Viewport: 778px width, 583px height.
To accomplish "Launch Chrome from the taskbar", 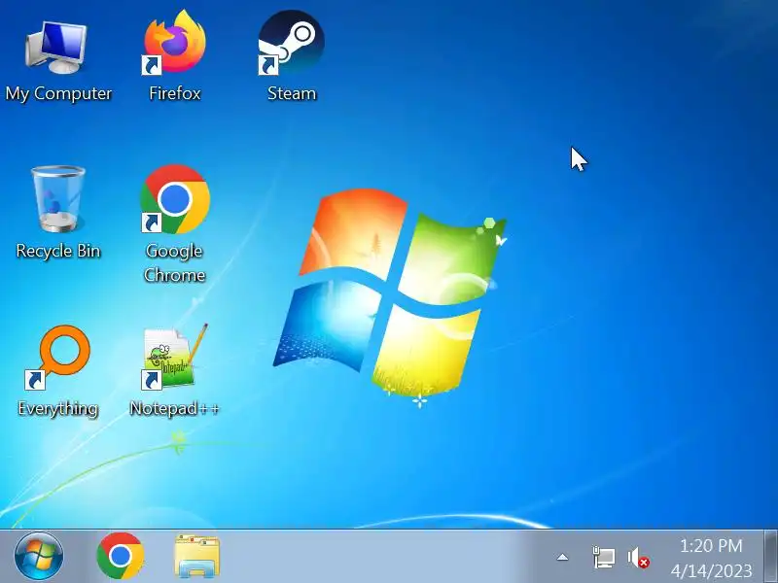I will coord(120,556).
